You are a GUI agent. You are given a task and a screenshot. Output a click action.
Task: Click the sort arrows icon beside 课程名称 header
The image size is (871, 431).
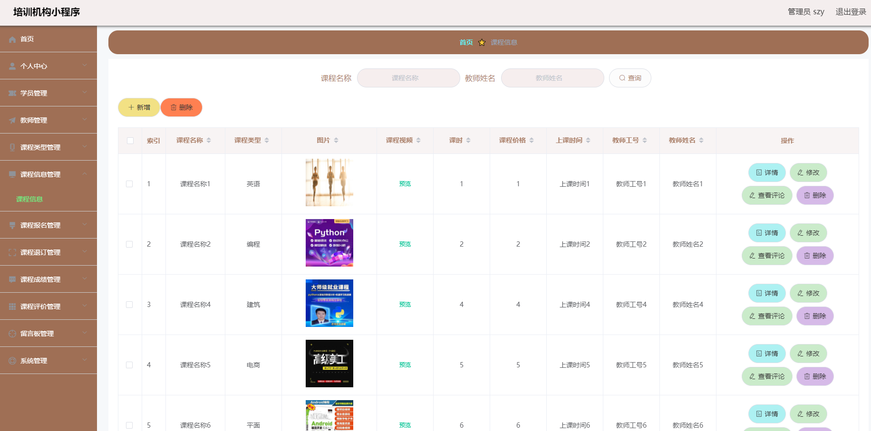(209, 141)
